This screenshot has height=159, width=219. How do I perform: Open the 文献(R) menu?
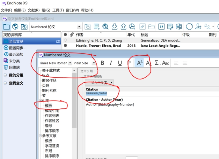click(x=33, y=10)
